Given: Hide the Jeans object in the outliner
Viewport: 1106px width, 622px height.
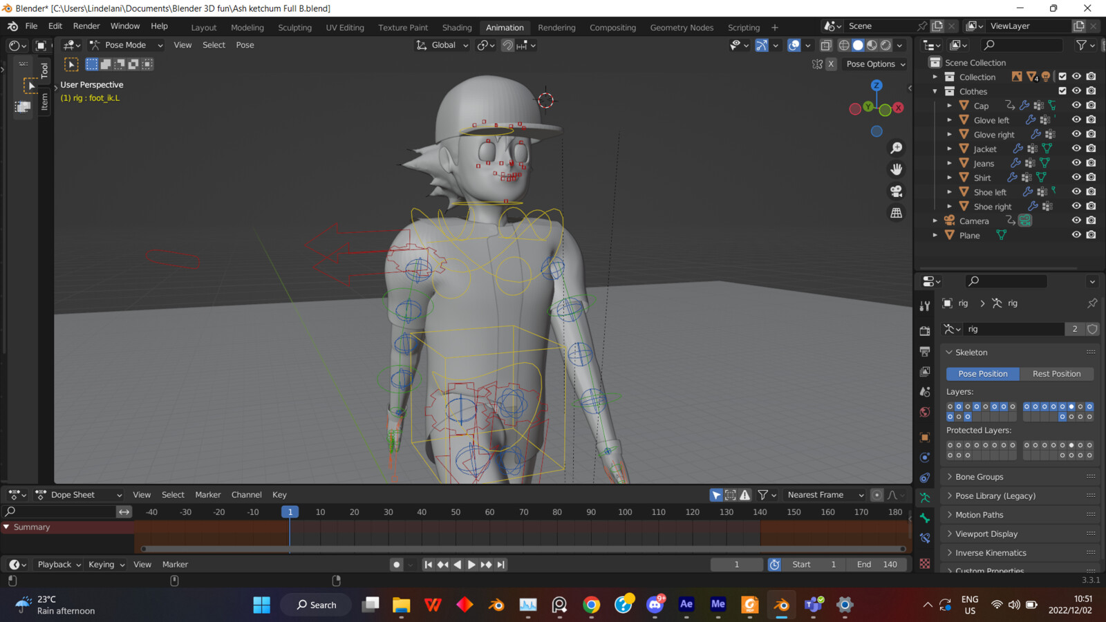Looking at the screenshot, I should click(1076, 163).
